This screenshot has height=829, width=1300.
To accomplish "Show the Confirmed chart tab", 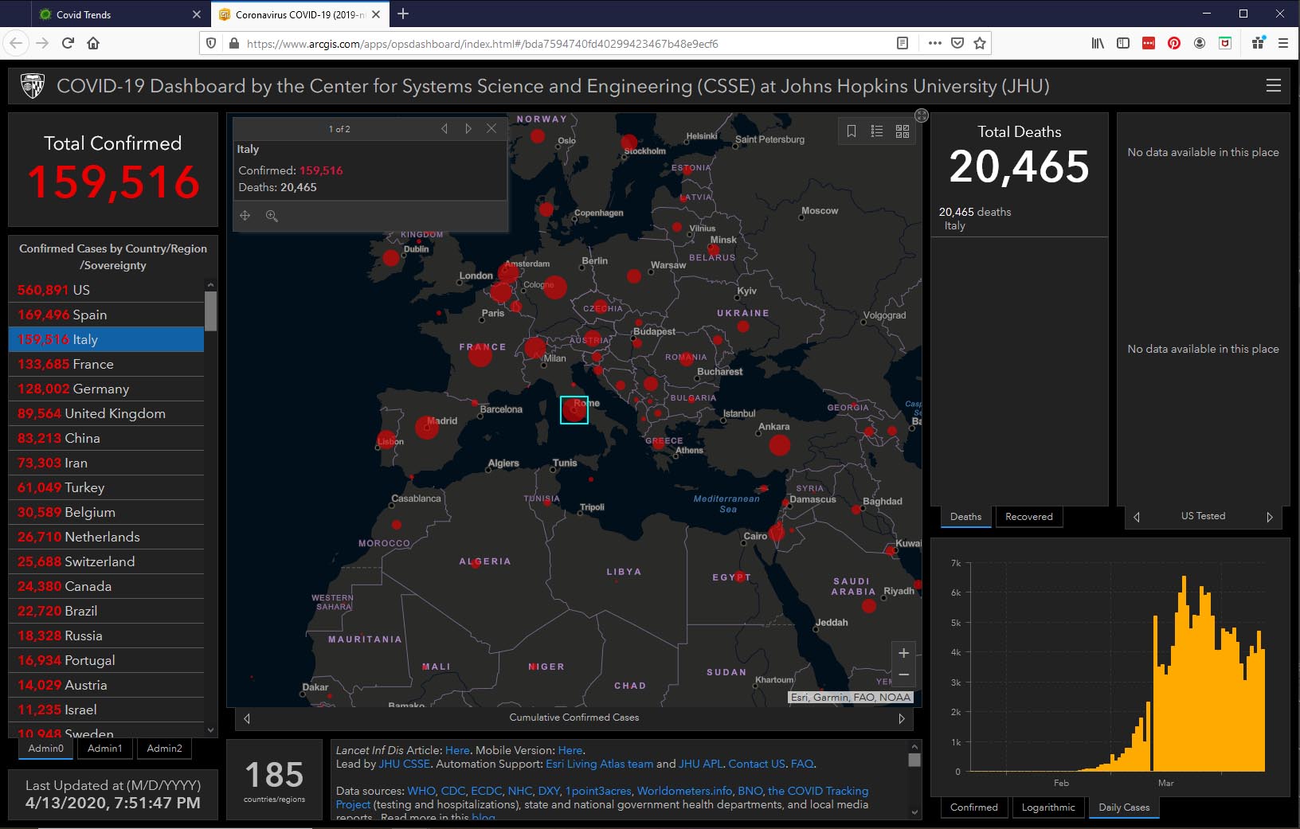I will coord(974,807).
